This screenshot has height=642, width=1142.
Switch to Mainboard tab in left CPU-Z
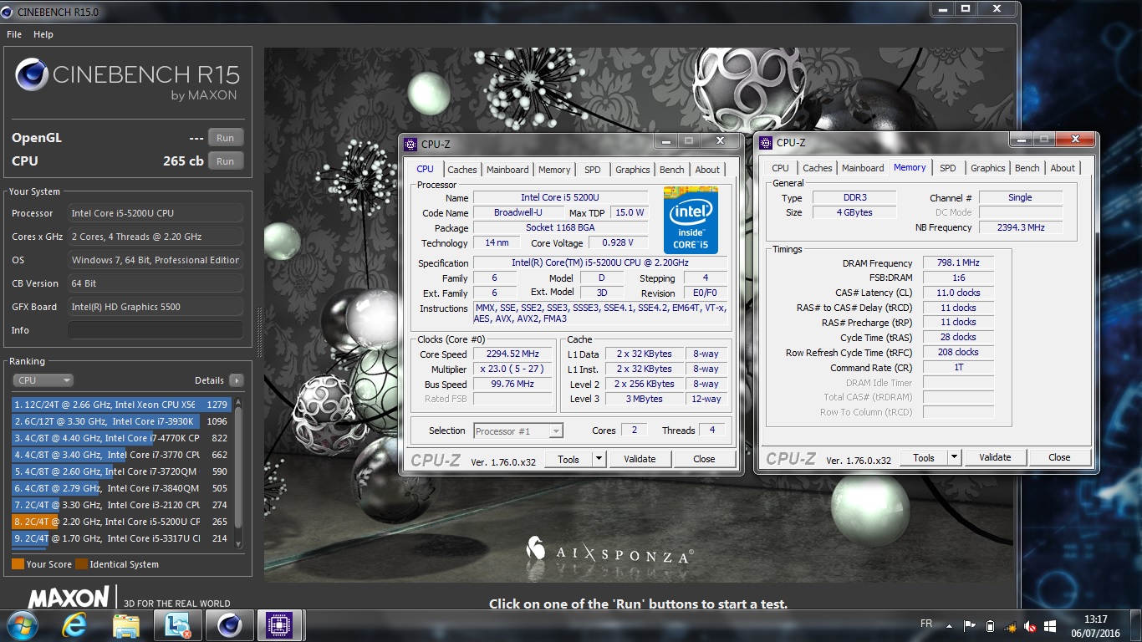click(x=507, y=170)
